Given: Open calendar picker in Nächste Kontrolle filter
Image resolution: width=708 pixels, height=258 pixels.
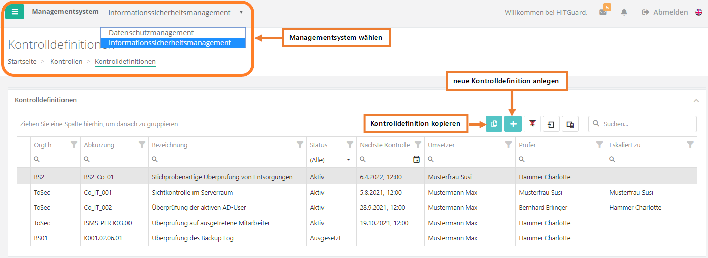Looking at the screenshot, I should [416, 160].
